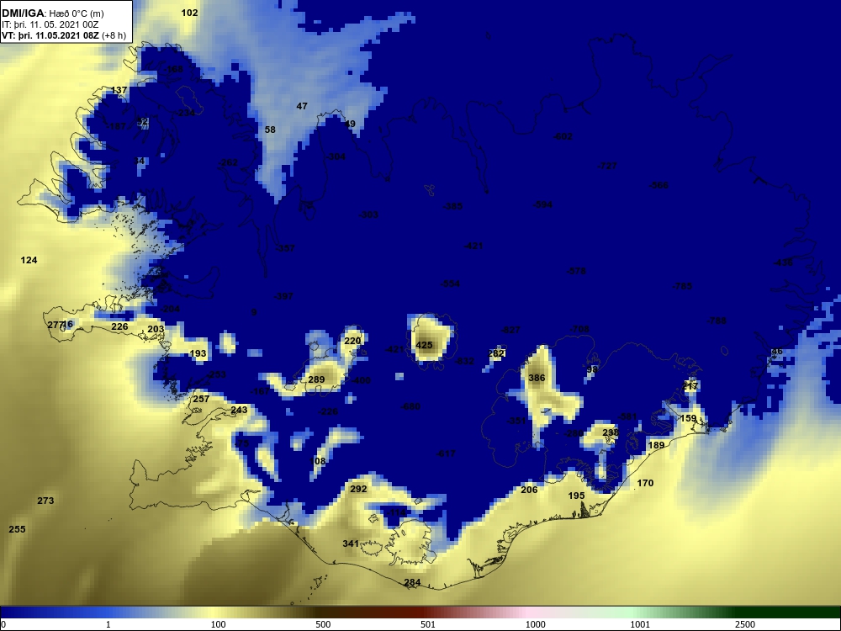The image size is (841, 631).
Task: Select the value -385 on the map
Action: 452,206
